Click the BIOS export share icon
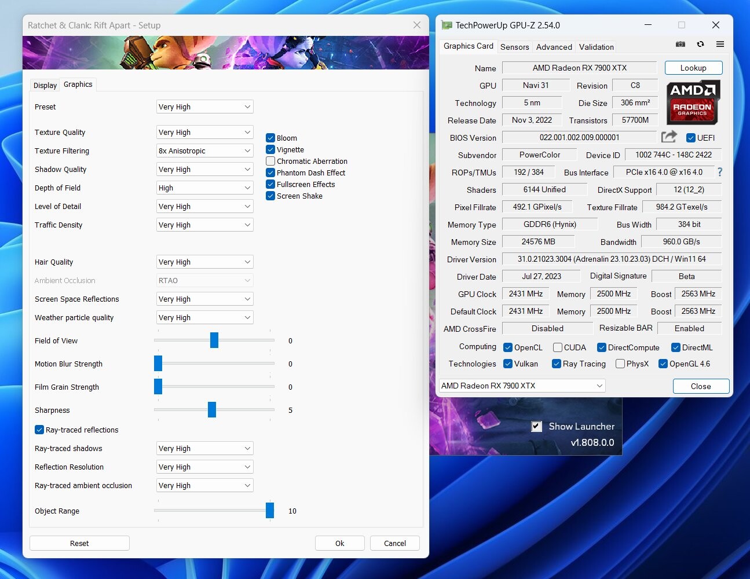The height and width of the screenshot is (579, 750). click(669, 137)
